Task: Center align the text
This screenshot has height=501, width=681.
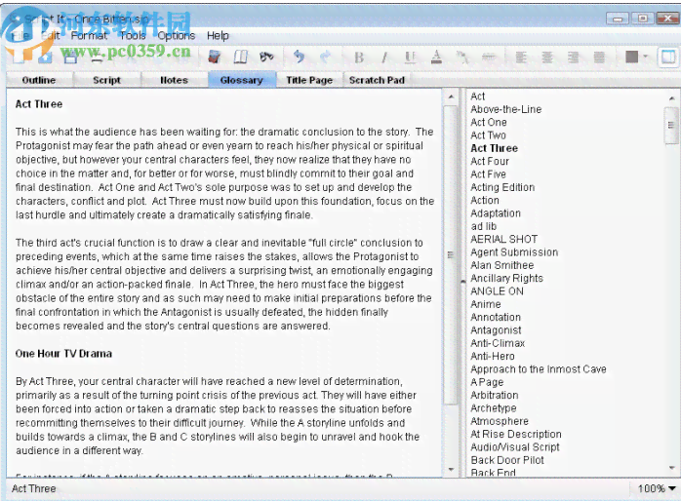Action: point(547,58)
